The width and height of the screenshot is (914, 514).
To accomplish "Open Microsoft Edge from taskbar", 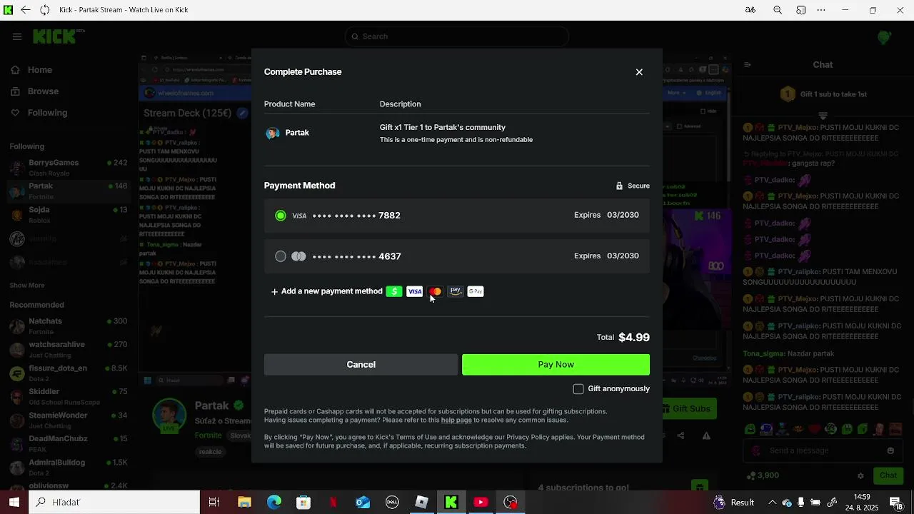I will [x=274, y=503].
